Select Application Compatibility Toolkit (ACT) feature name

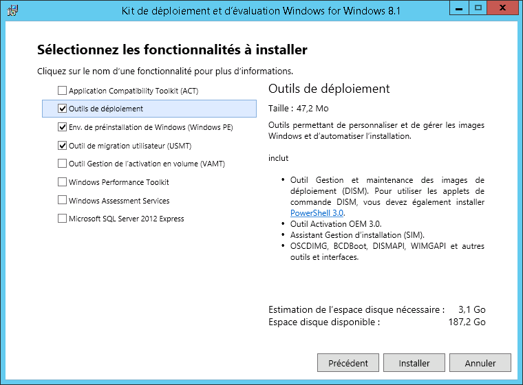pyautogui.click(x=134, y=91)
